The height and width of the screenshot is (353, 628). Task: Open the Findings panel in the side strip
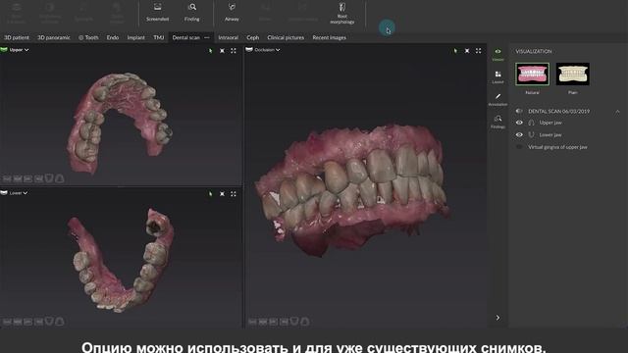pyautogui.click(x=497, y=122)
